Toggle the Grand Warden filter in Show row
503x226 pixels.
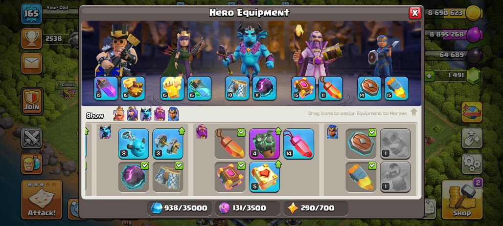point(160,114)
